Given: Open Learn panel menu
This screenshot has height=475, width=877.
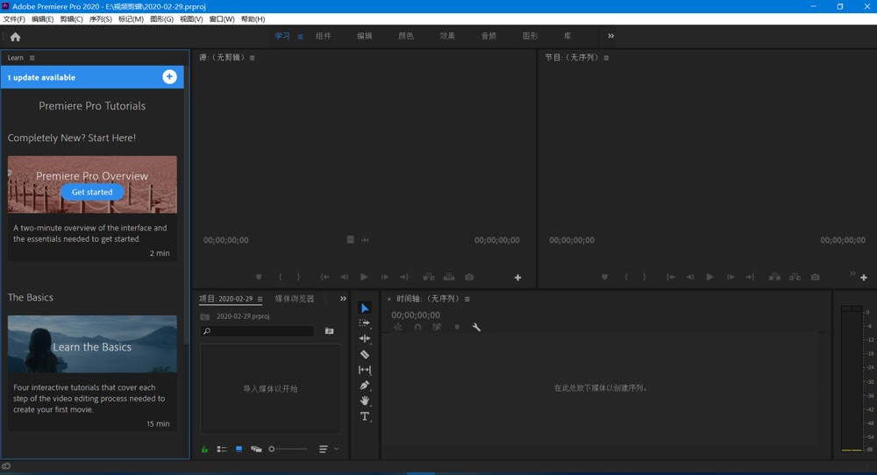Looking at the screenshot, I should click(32, 58).
